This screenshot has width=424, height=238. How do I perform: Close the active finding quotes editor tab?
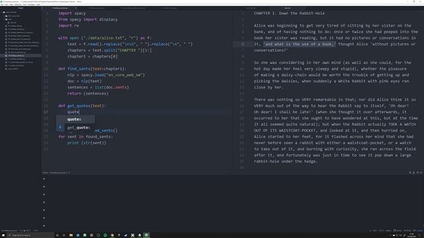click(x=76, y=8)
